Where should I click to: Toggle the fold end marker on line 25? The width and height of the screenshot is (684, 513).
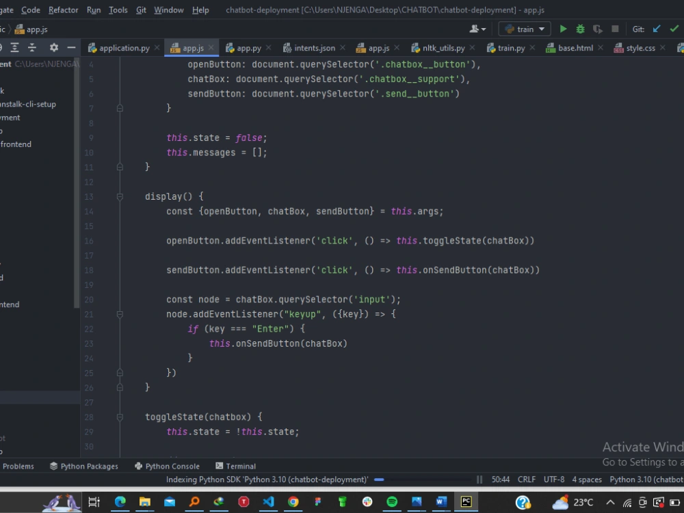pyautogui.click(x=120, y=373)
